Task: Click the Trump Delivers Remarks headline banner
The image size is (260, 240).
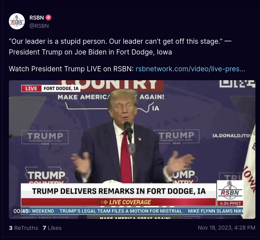Action: tap(119, 191)
